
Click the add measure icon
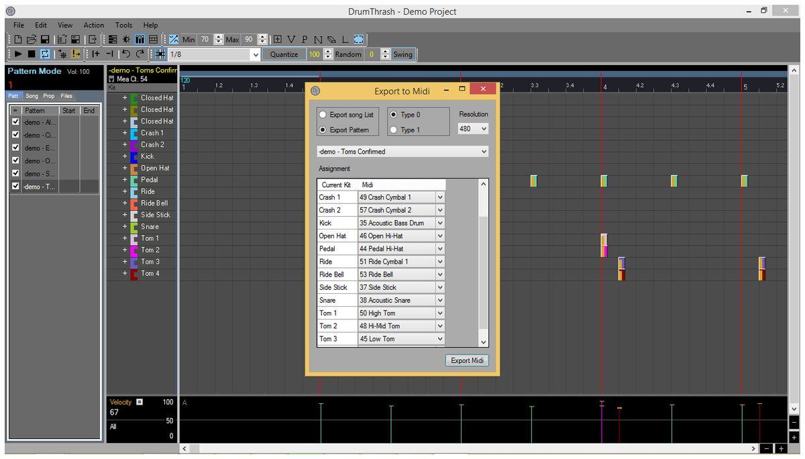pyautogui.click(x=96, y=54)
